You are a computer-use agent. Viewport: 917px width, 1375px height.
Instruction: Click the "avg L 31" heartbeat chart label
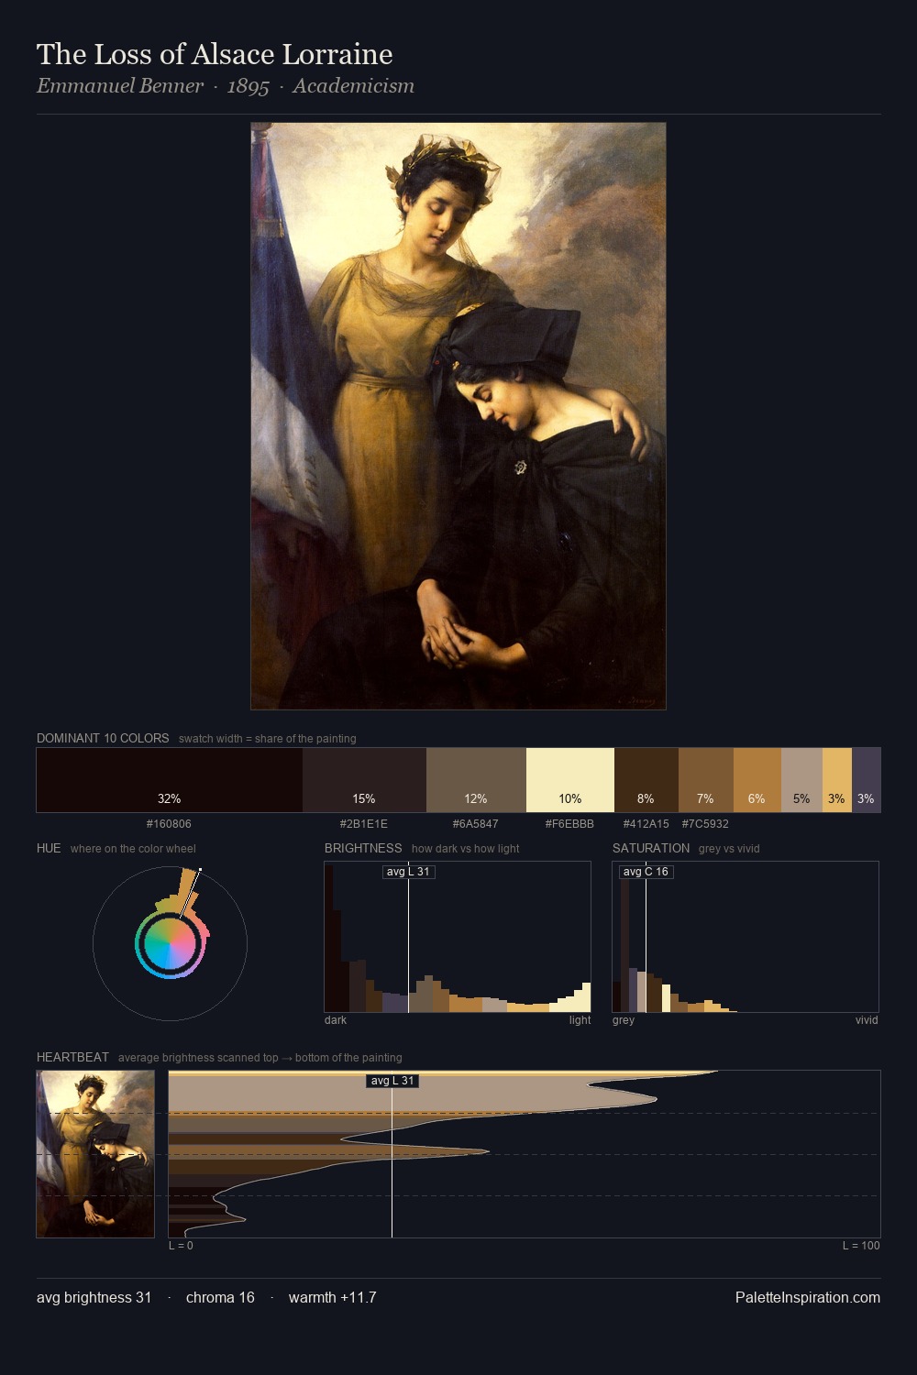point(392,1081)
